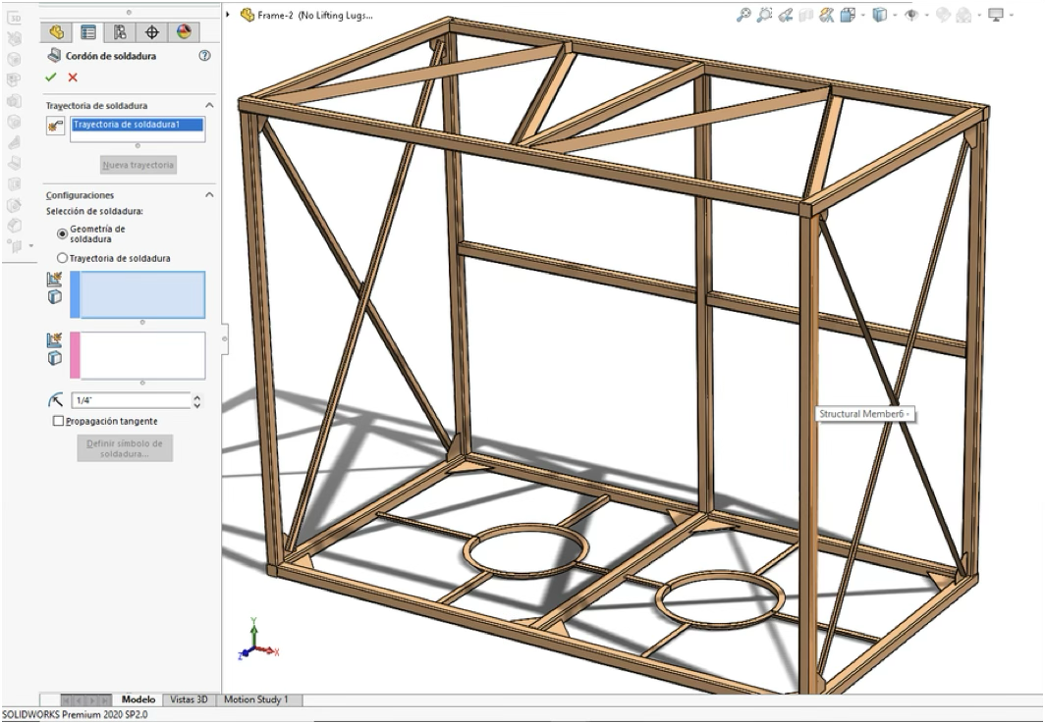The width and height of the screenshot is (1045, 724).
Task: Enable 'Propagación tangente' checkbox
Action: click(x=59, y=421)
